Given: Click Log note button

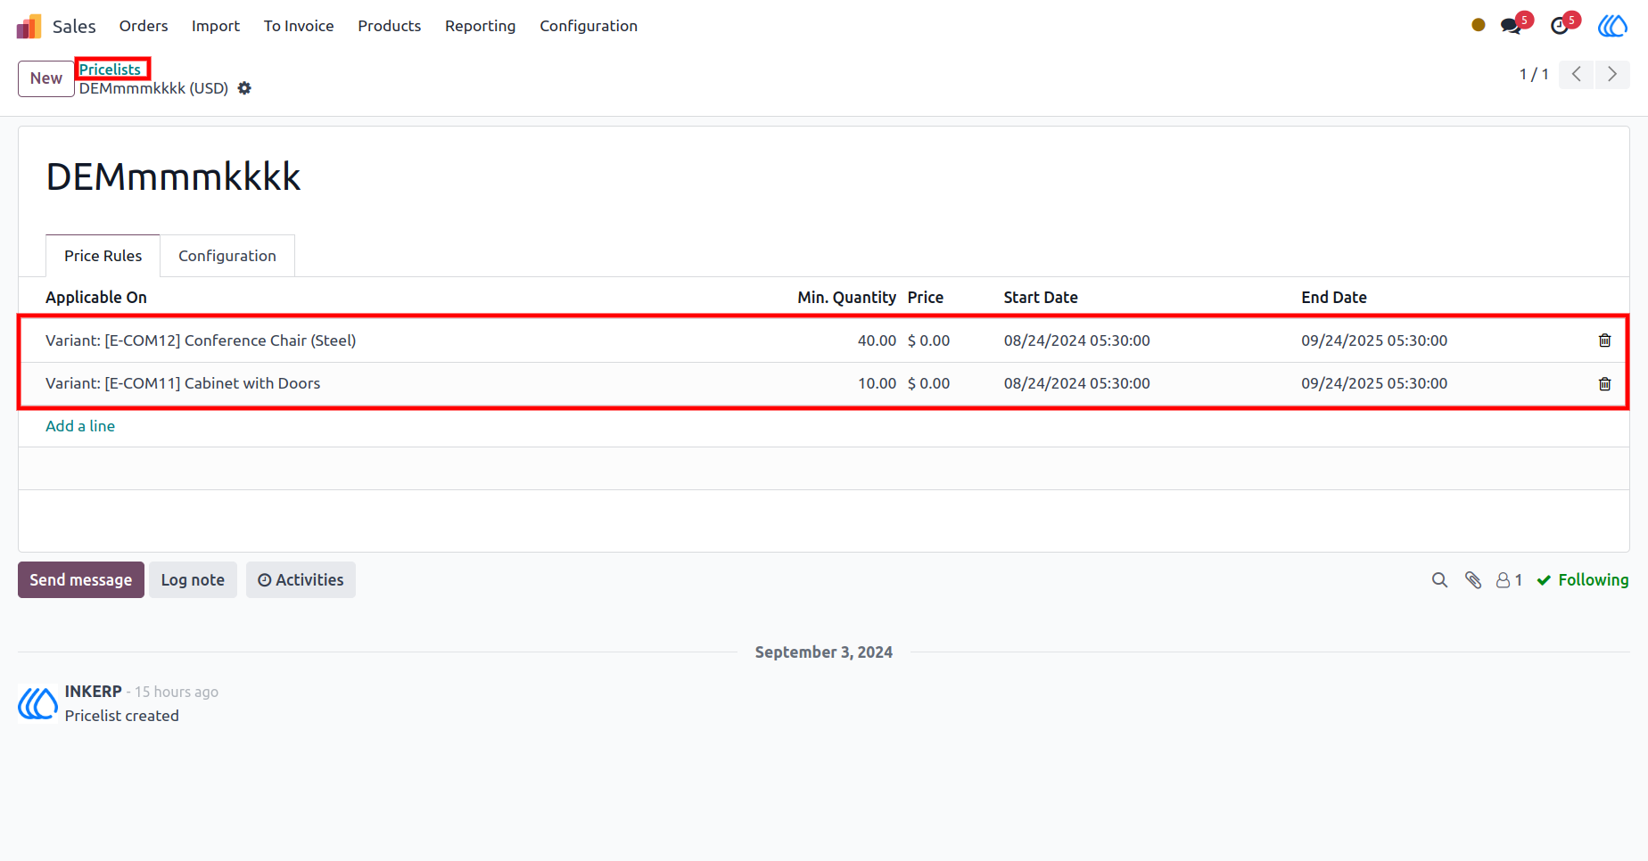Looking at the screenshot, I should pyautogui.click(x=193, y=580).
